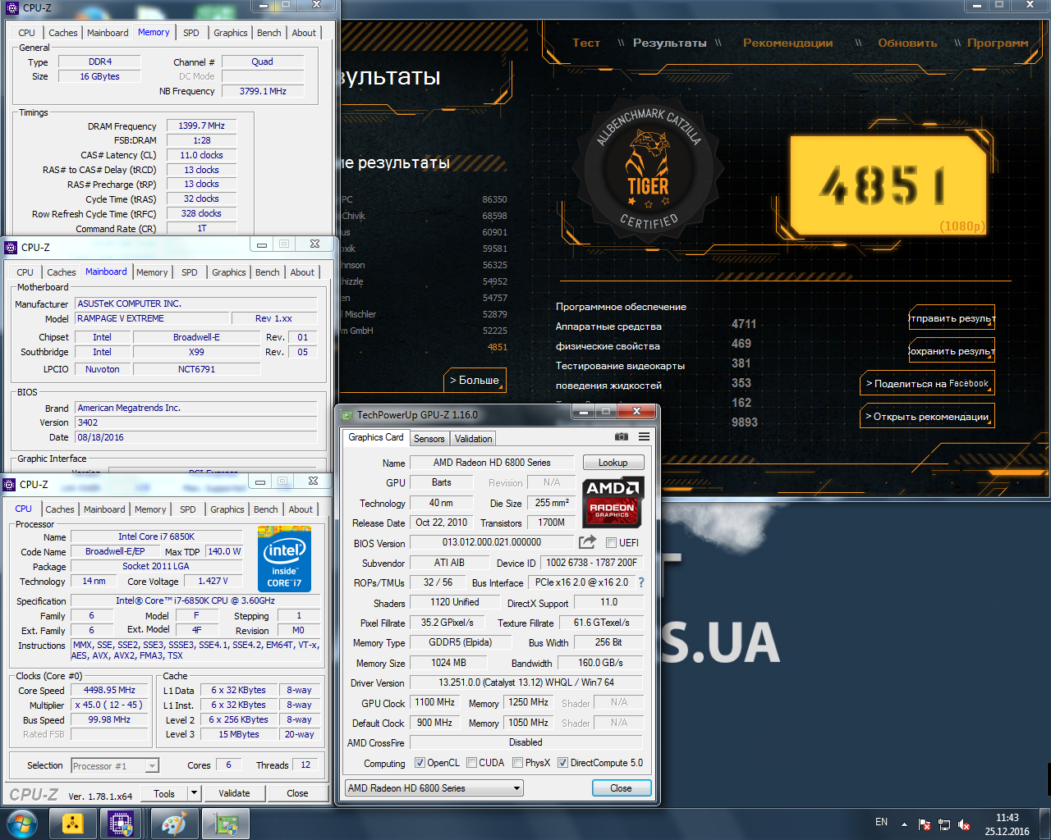Switch to the Sensors tab in GPU-Z

(429, 439)
